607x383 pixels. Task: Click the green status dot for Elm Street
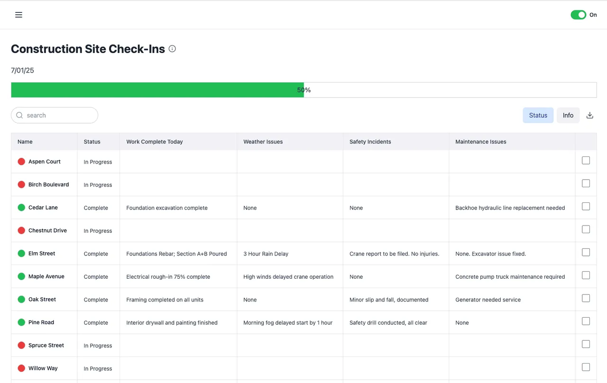pos(21,254)
